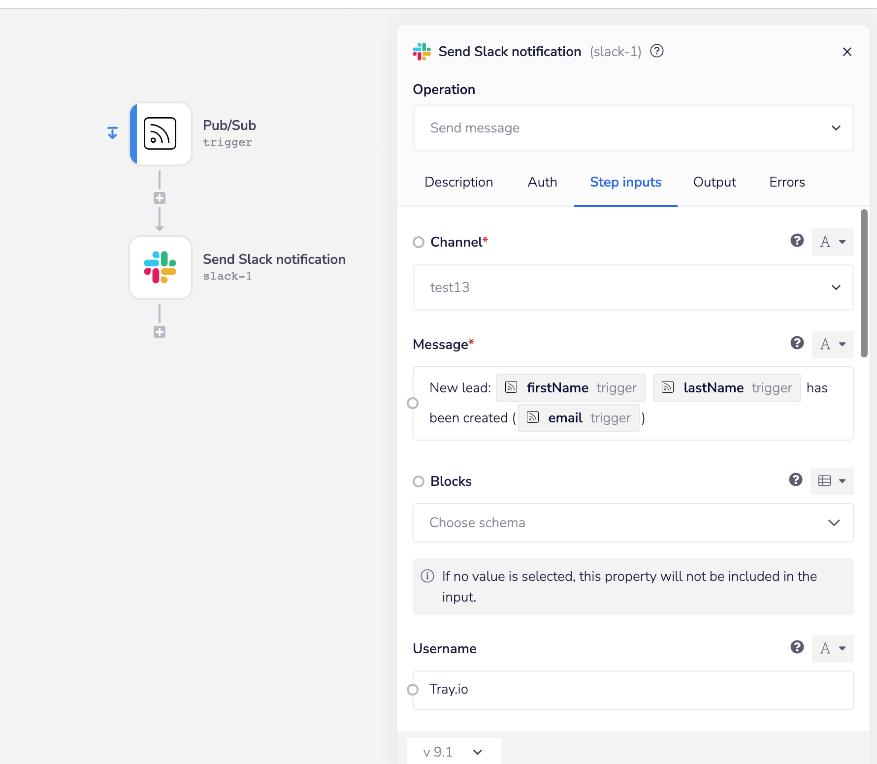
Task: Toggle the circle selector next to Channel
Action: [x=418, y=242]
